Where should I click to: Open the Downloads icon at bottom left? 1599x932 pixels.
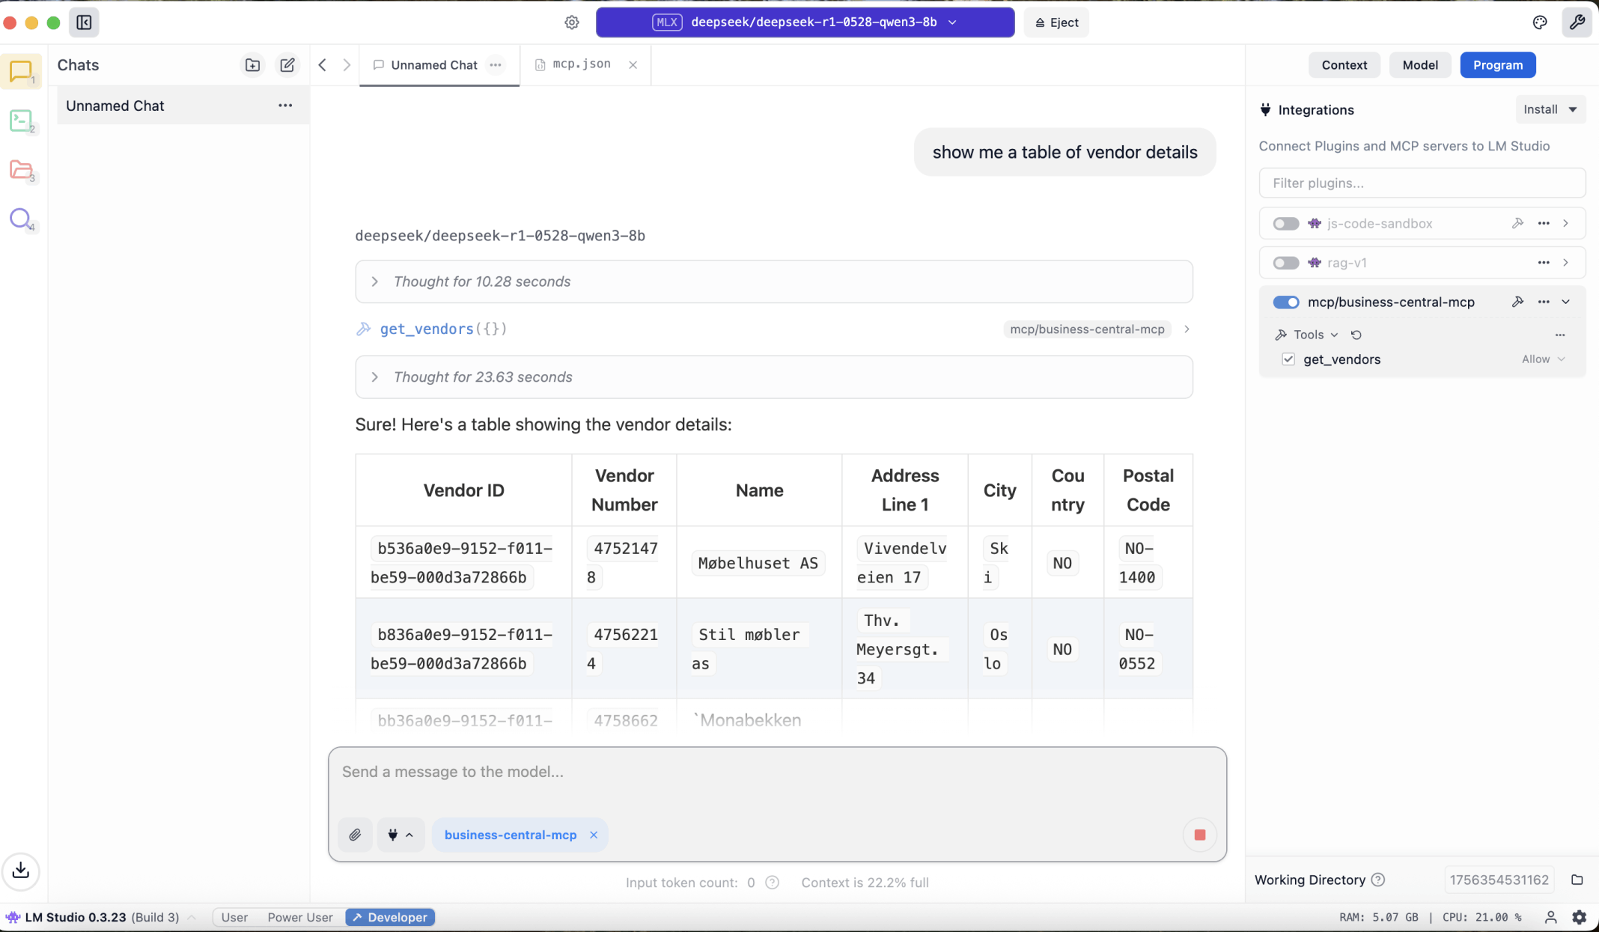21,870
